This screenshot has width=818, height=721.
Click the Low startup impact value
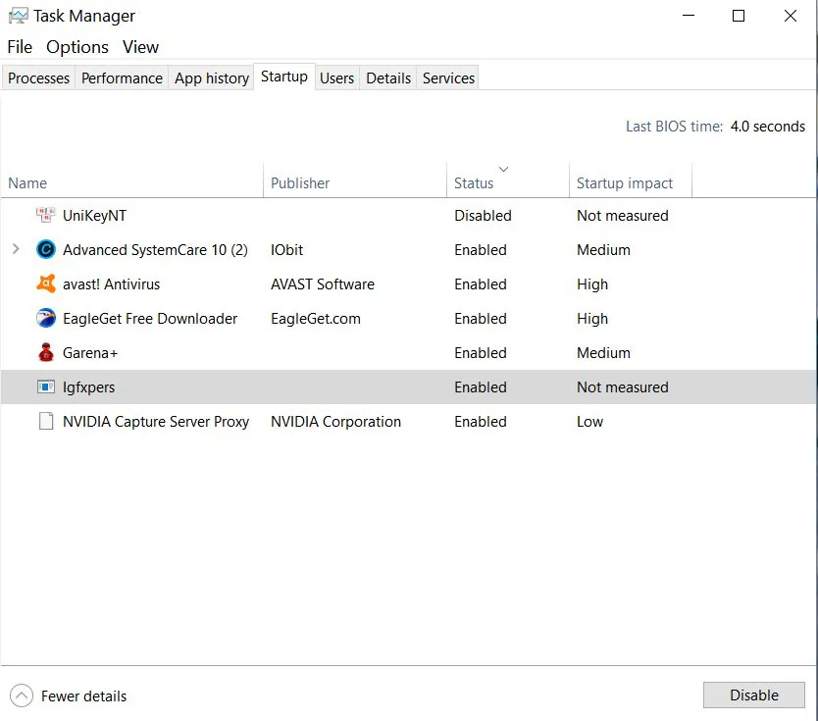pos(590,422)
